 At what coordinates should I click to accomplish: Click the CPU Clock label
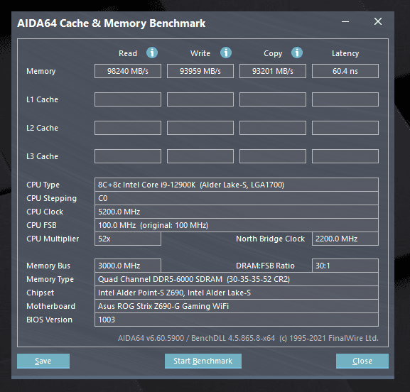pyautogui.click(x=45, y=212)
